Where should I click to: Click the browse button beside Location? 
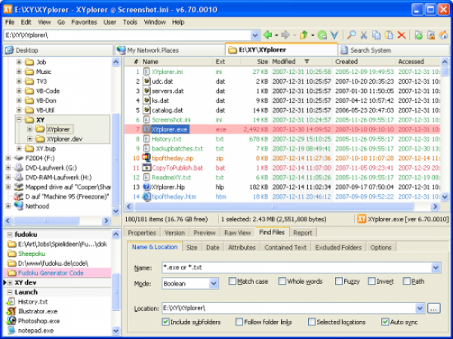(x=433, y=308)
